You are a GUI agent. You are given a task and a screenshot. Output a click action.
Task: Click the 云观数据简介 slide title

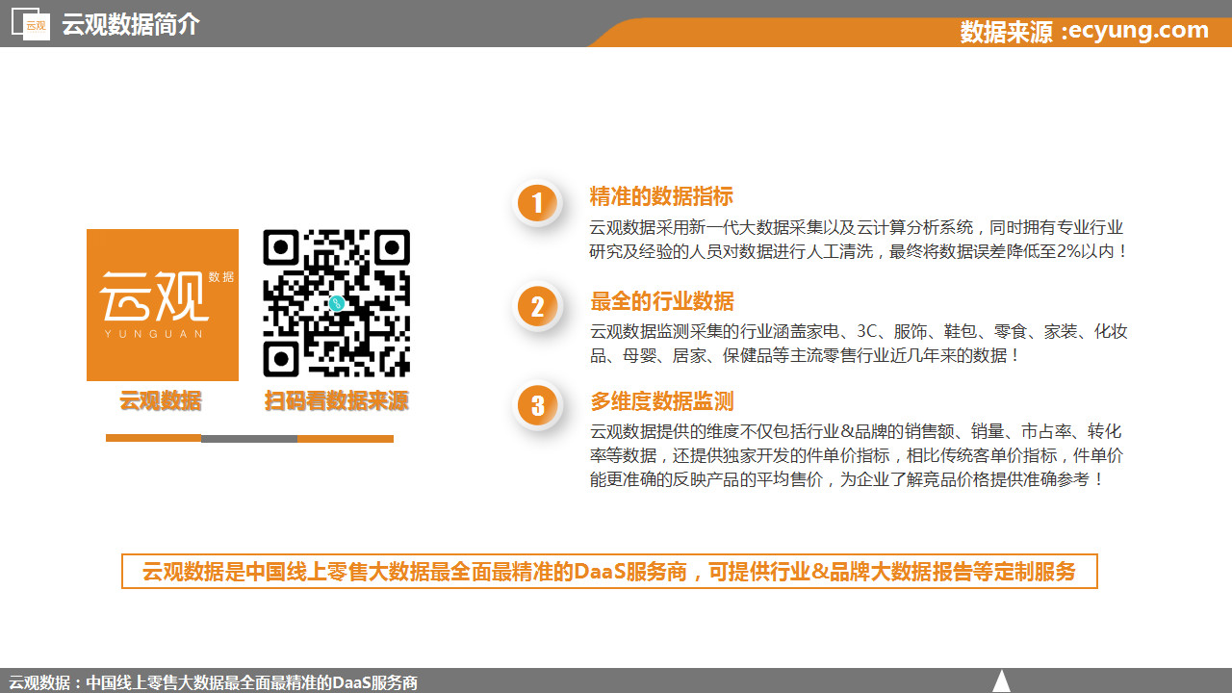click(x=131, y=24)
